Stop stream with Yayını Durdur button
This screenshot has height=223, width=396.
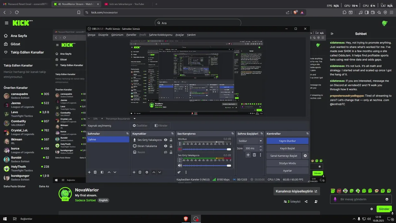pos(287,141)
